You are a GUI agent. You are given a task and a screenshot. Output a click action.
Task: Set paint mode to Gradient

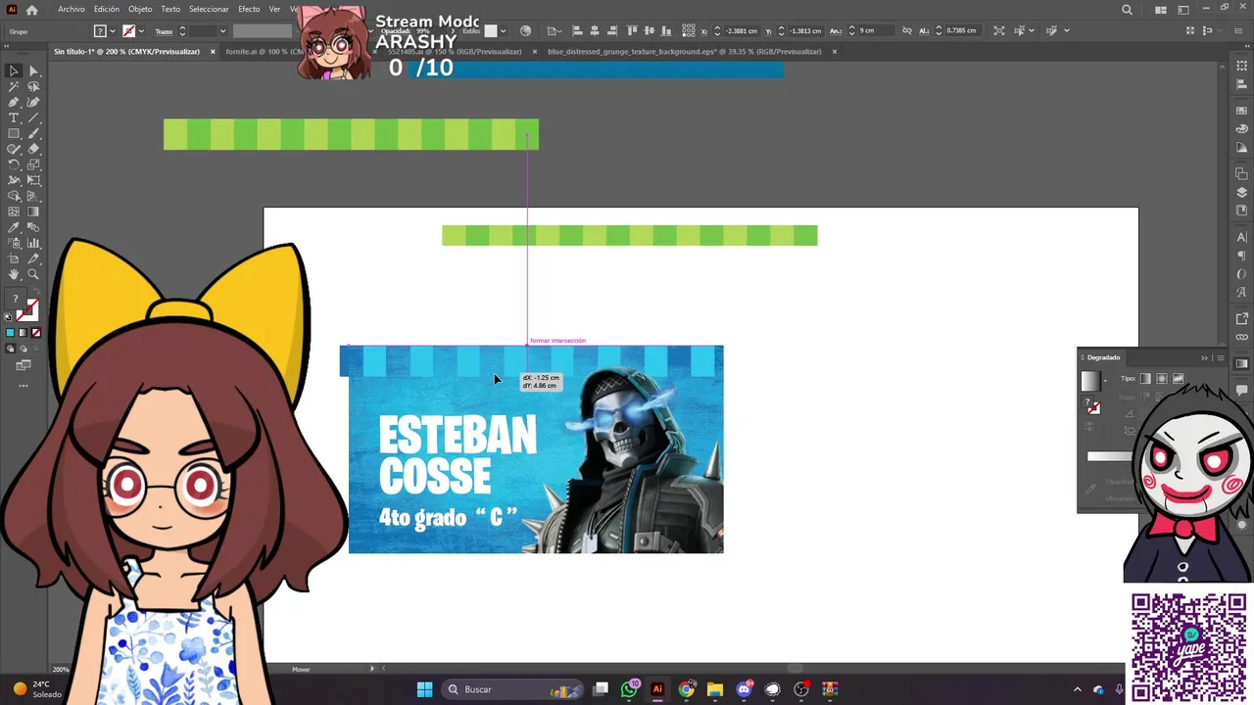tap(24, 333)
